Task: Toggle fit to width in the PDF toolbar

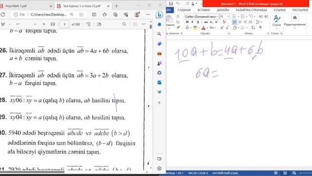Action: click(x=53, y=24)
